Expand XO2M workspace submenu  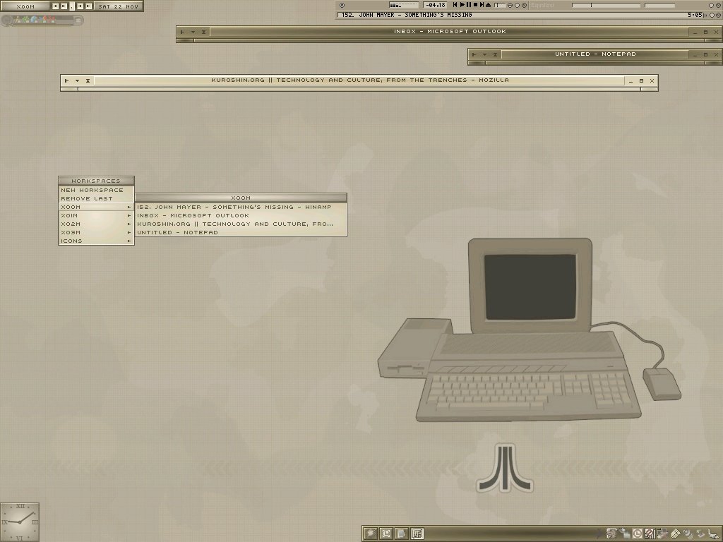click(x=96, y=224)
